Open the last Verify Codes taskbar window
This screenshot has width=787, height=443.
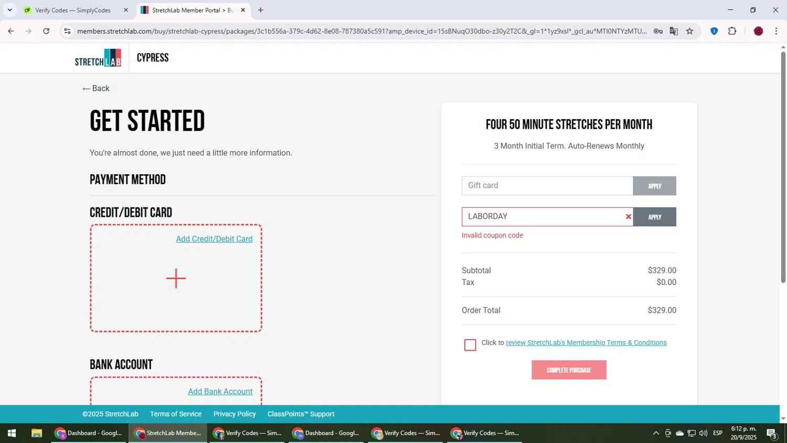pos(485,433)
